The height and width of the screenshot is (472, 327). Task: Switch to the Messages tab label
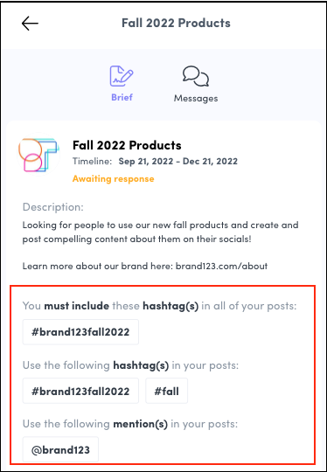pos(196,99)
